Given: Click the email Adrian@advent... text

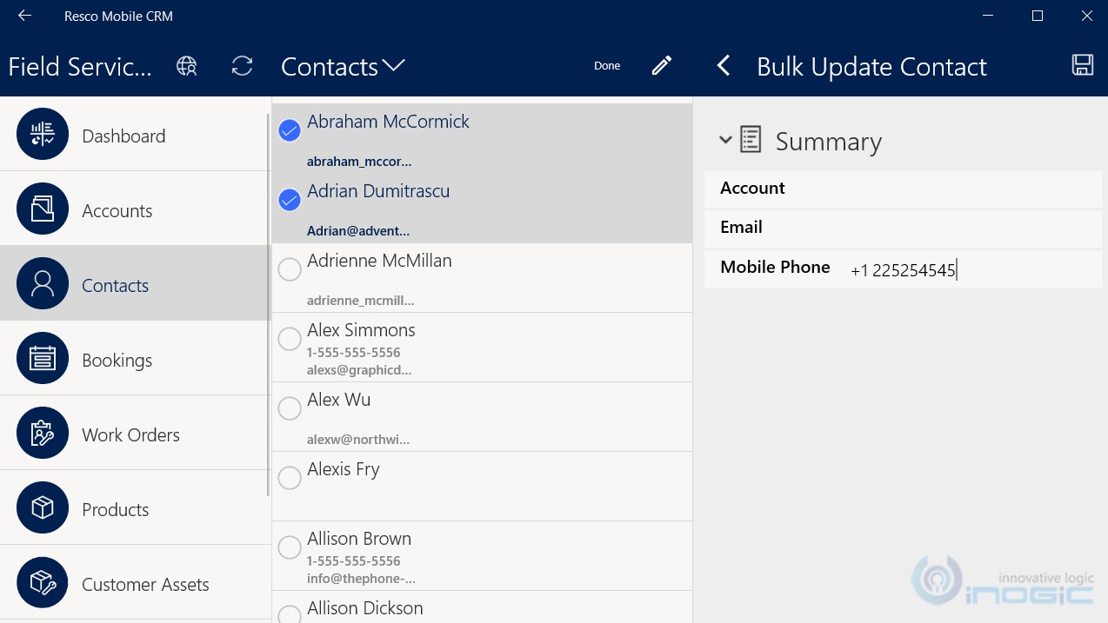Looking at the screenshot, I should 358,231.
